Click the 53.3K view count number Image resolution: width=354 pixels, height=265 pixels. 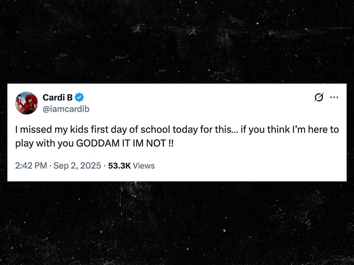pos(119,166)
